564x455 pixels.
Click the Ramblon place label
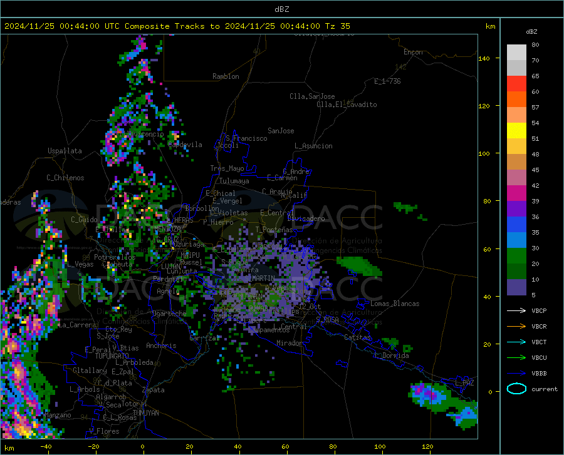[x=226, y=76]
